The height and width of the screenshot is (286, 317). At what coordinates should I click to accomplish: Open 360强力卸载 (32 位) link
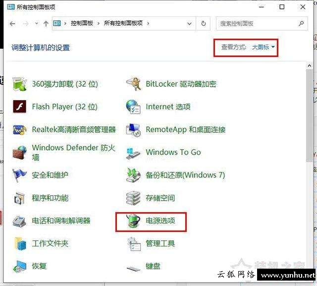(x=65, y=84)
